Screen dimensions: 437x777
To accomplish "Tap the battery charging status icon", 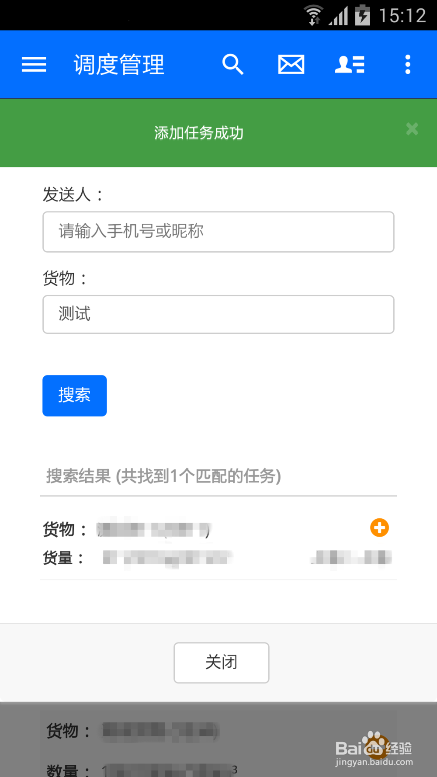I will 362,15.
